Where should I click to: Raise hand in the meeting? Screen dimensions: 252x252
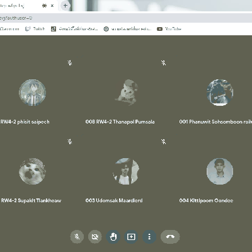113,237
